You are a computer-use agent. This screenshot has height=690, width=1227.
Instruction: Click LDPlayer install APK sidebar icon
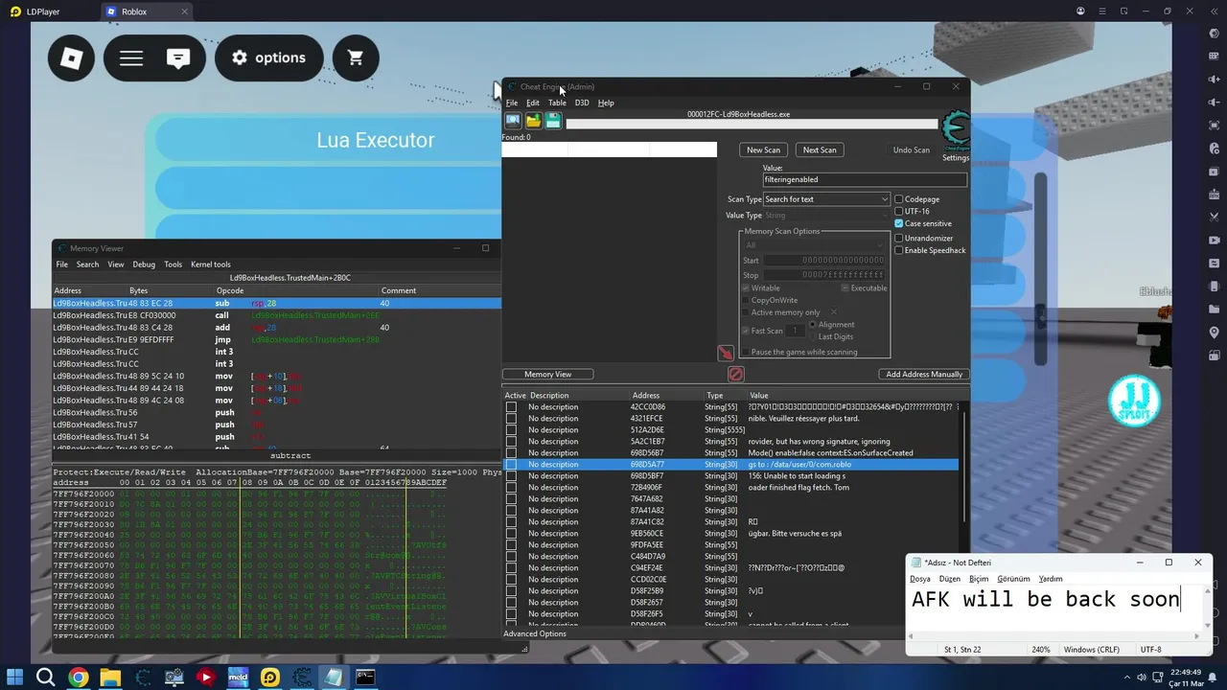tap(1215, 194)
